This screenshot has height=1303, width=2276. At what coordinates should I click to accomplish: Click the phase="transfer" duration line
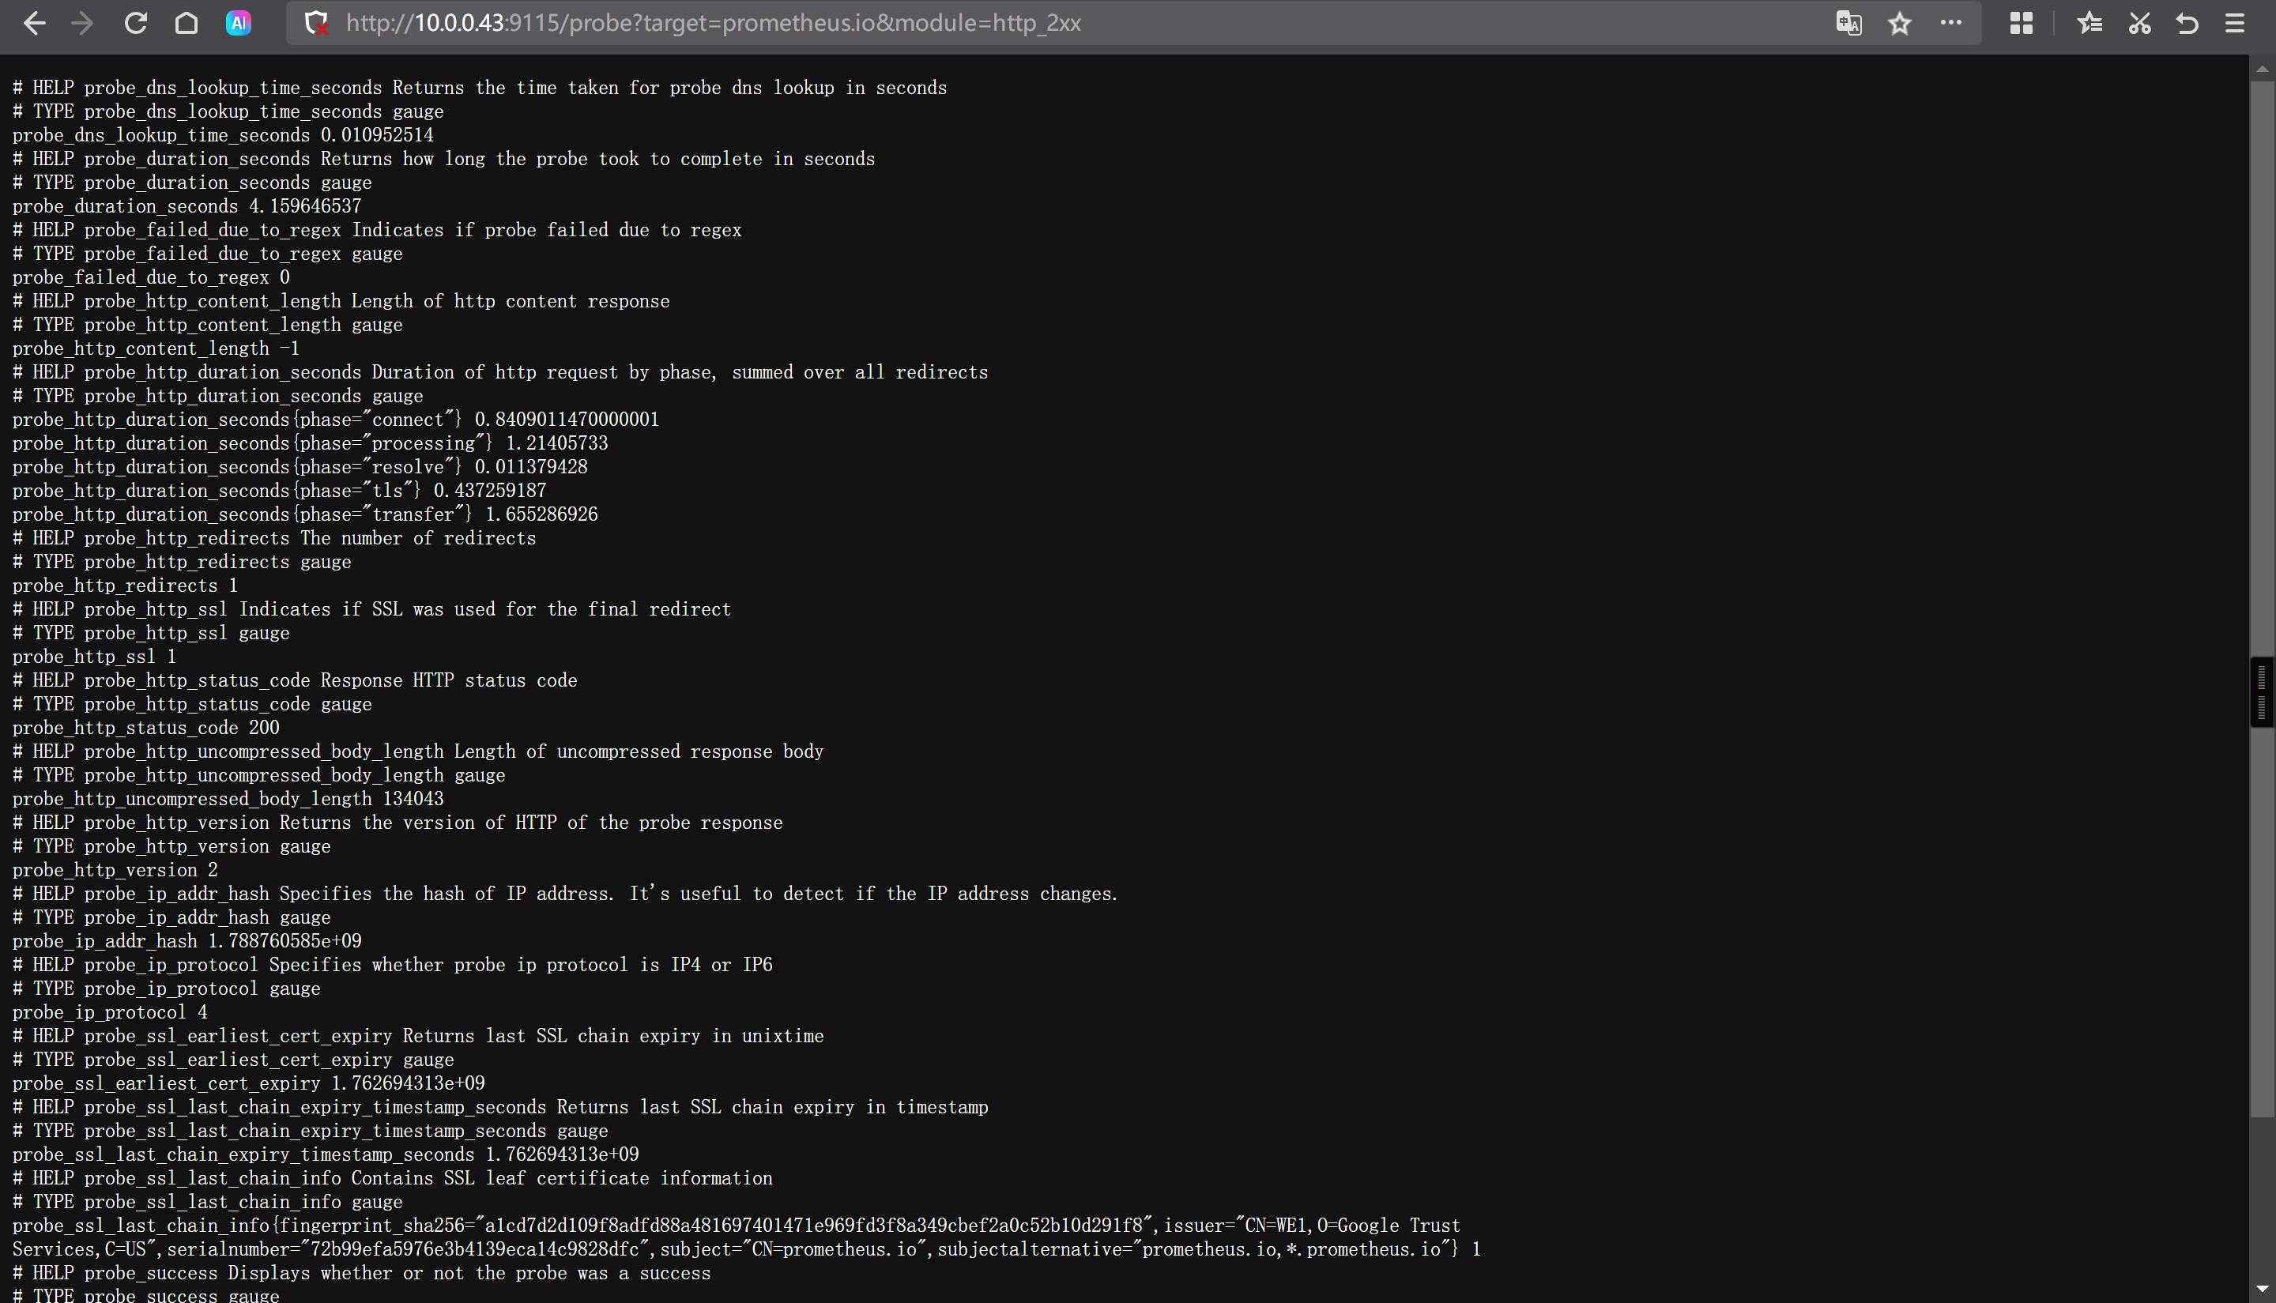pos(305,514)
